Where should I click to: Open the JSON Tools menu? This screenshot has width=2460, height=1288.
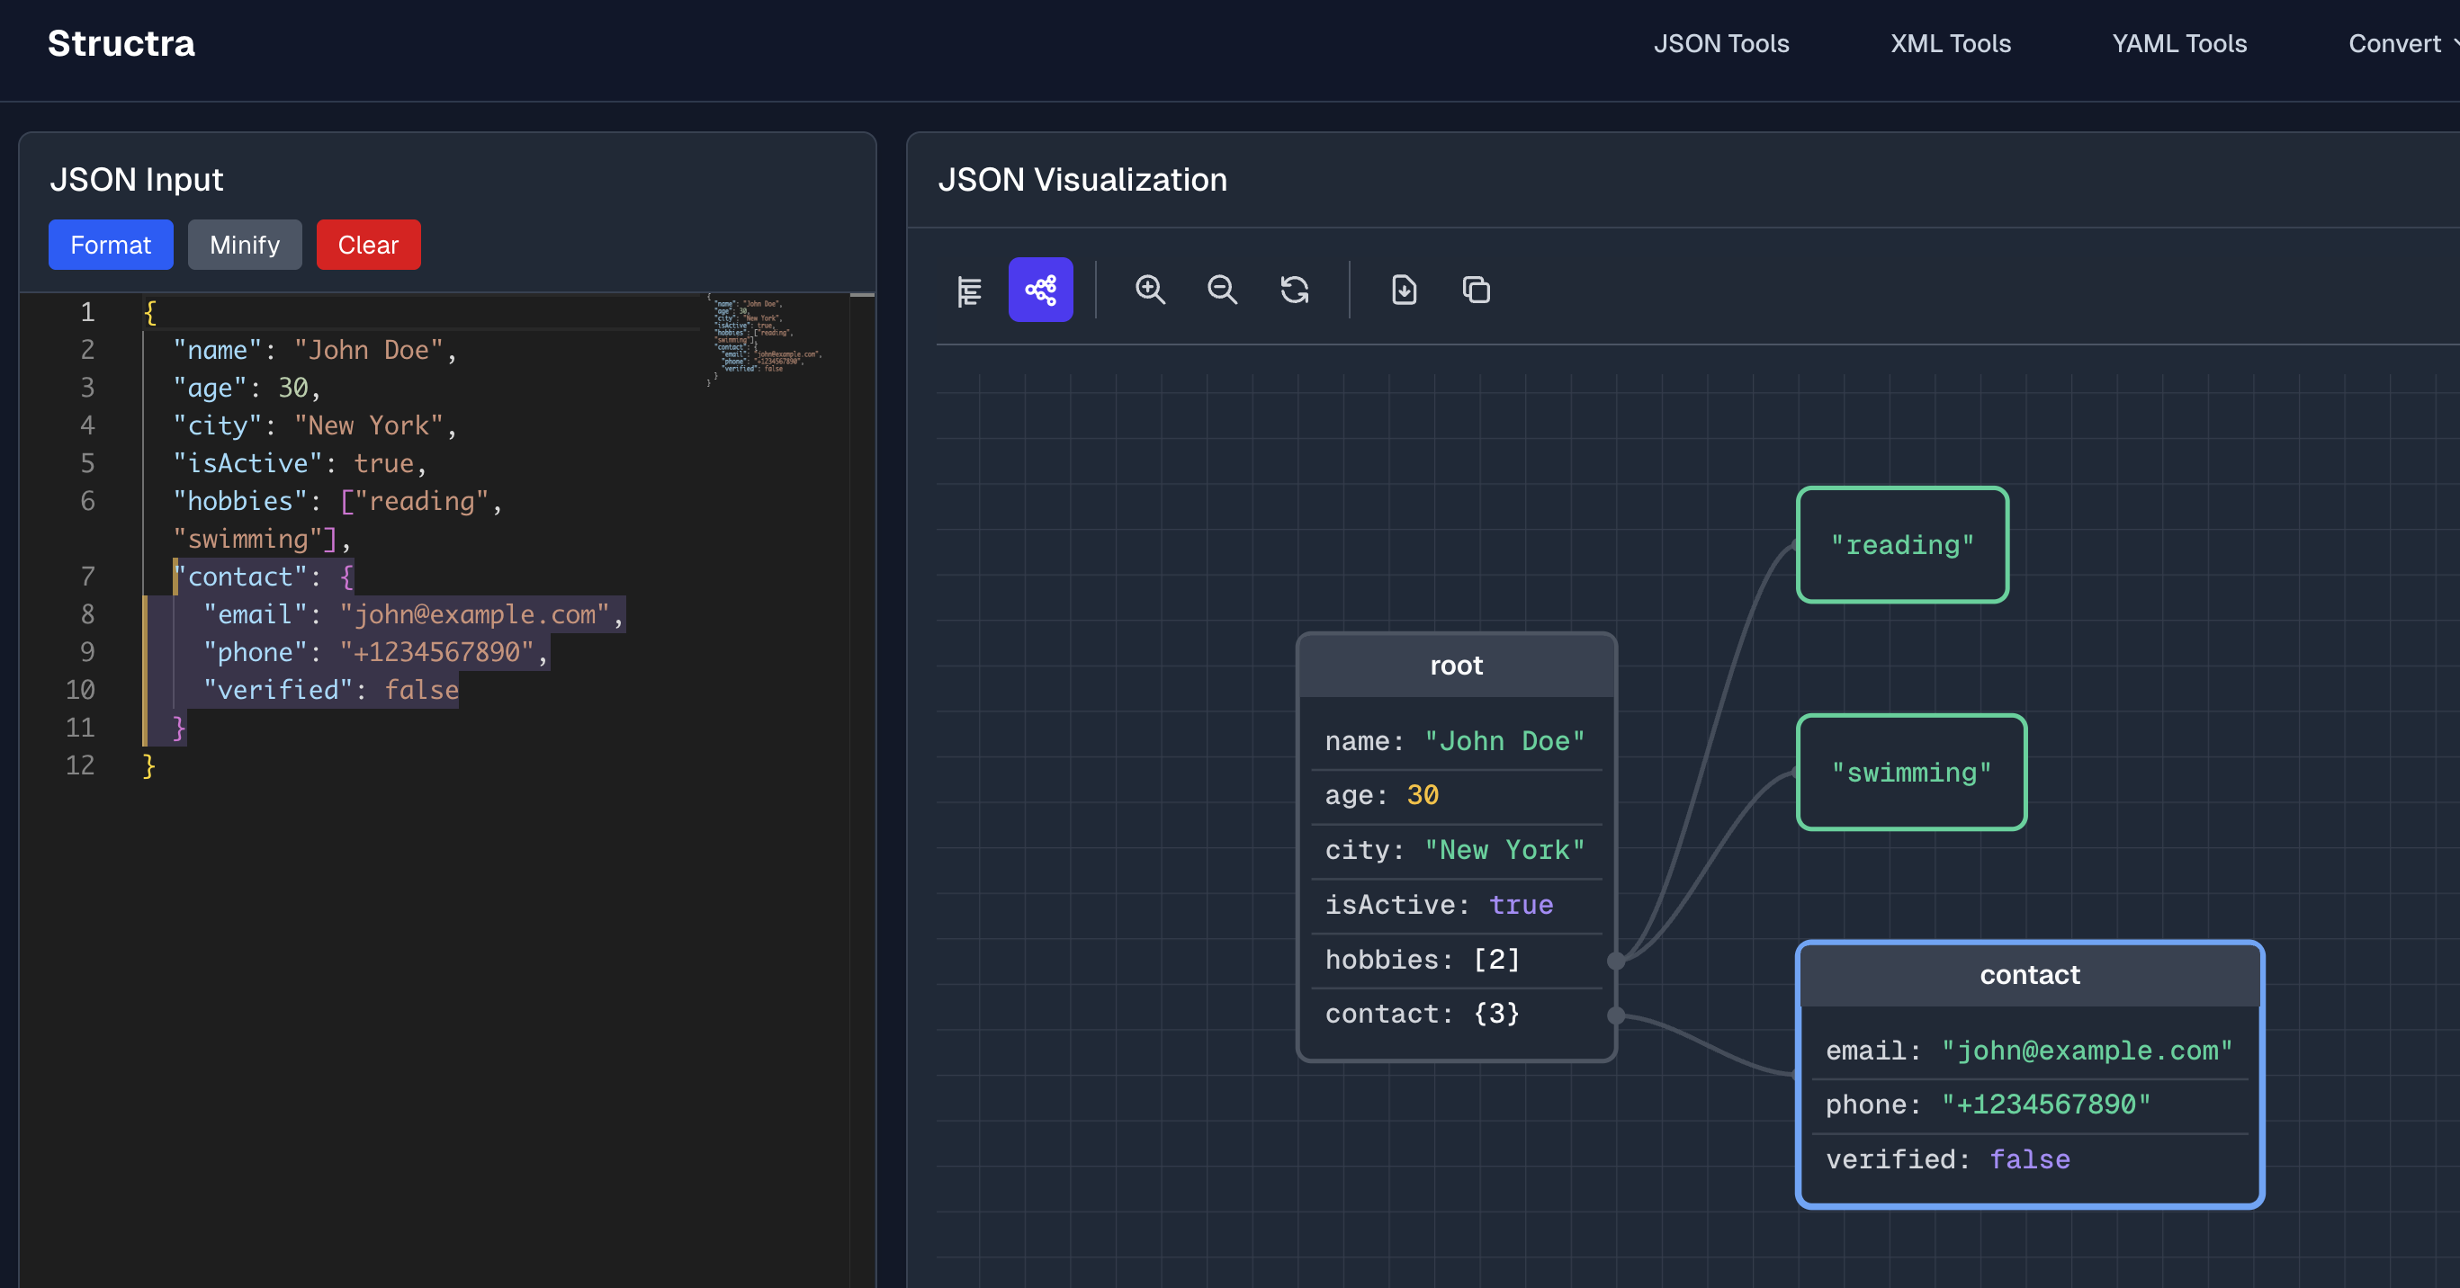pos(1721,44)
